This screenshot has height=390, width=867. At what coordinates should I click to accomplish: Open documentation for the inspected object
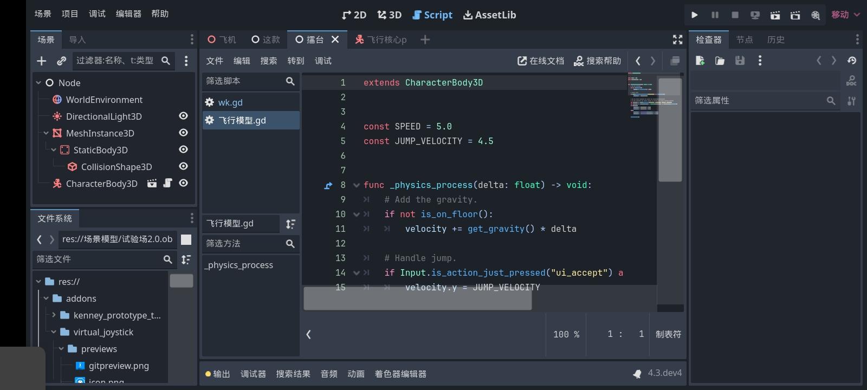(851, 81)
